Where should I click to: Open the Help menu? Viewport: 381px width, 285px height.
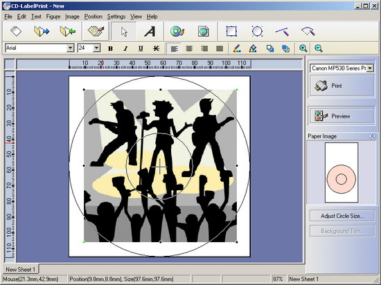(152, 17)
